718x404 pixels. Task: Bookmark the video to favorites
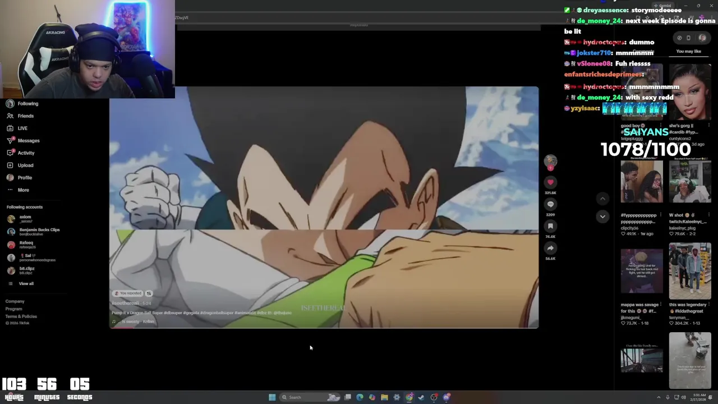tap(550, 226)
